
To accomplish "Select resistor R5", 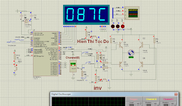I will click(111, 40).
